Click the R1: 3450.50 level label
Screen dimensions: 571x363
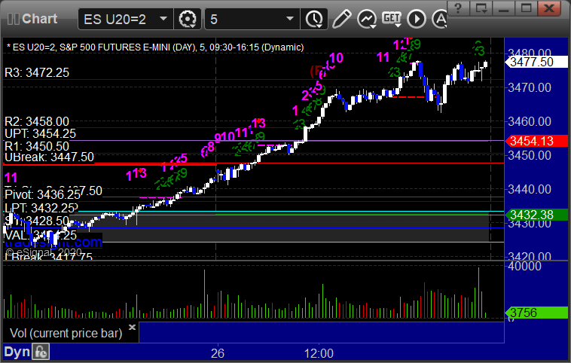(37, 146)
